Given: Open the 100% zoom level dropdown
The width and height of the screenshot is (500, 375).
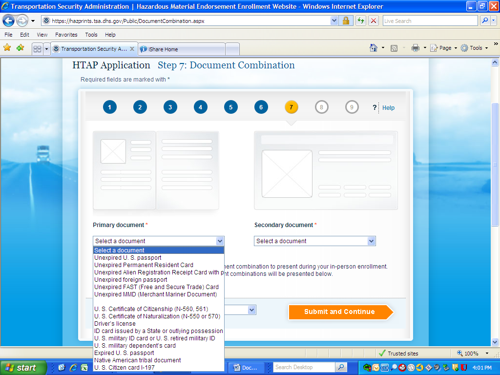Looking at the screenshot, I should [x=487, y=354].
